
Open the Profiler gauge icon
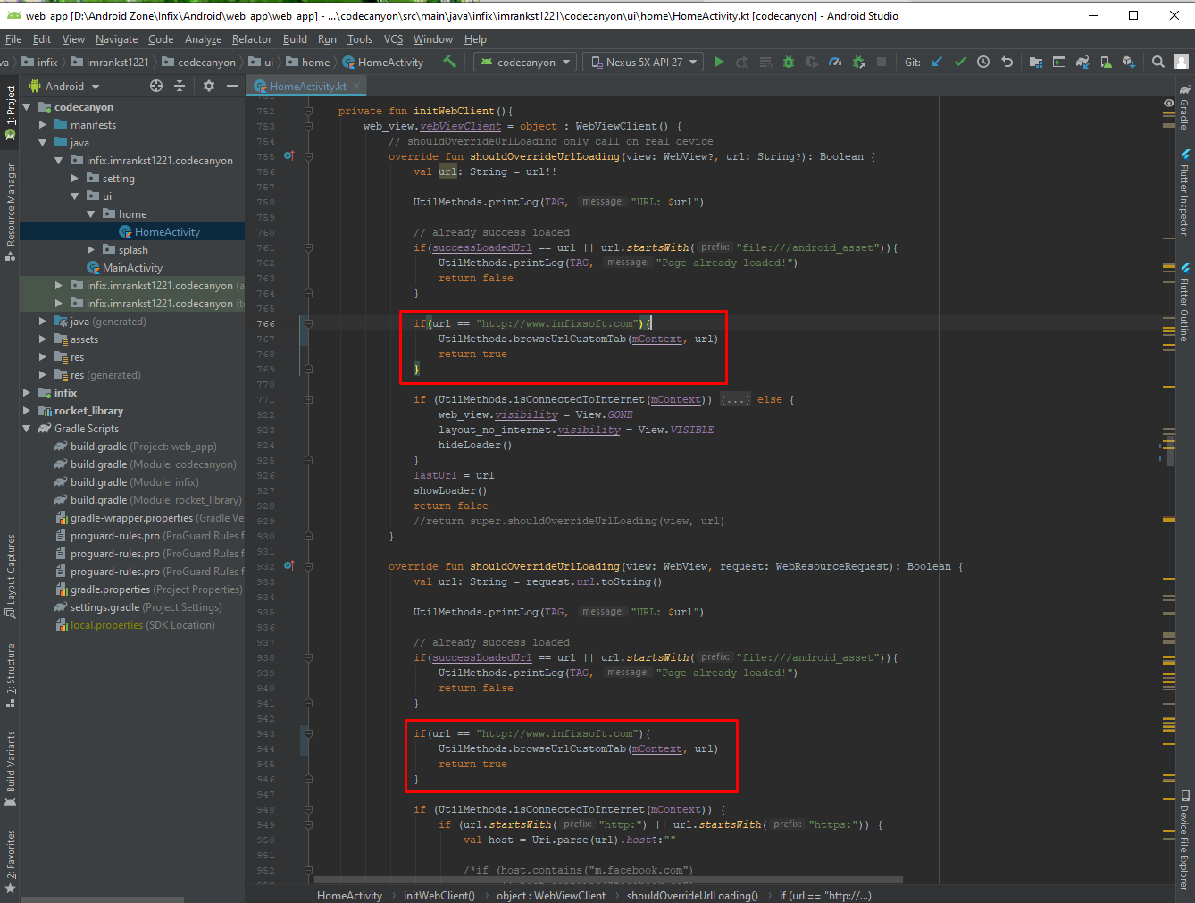click(836, 62)
